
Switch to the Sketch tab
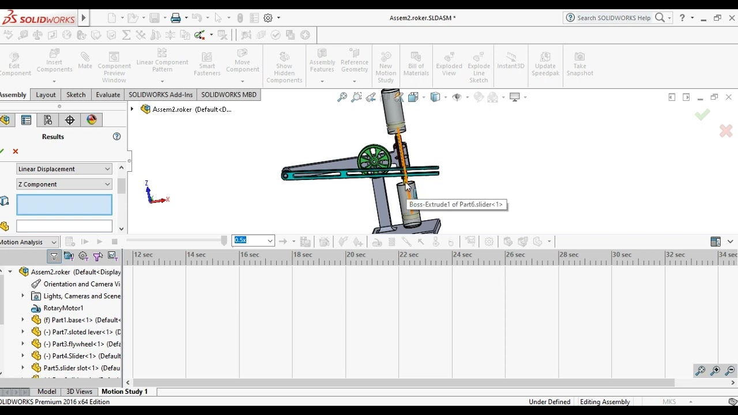click(76, 95)
